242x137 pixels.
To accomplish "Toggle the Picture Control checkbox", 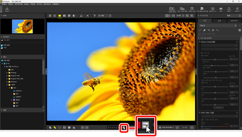I will (x=237, y=42).
